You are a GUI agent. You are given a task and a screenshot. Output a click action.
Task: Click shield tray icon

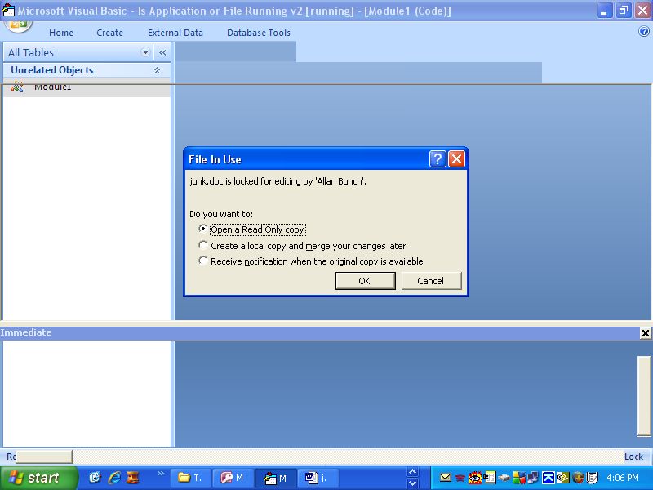click(x=578, y=478)
